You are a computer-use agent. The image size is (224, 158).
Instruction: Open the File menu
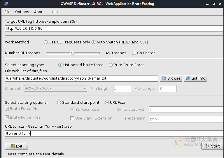(x=7, y=12)
